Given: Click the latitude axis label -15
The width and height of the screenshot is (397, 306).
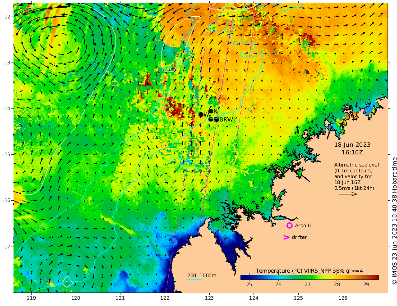Looking at the screenshot, I should [7, 154].
